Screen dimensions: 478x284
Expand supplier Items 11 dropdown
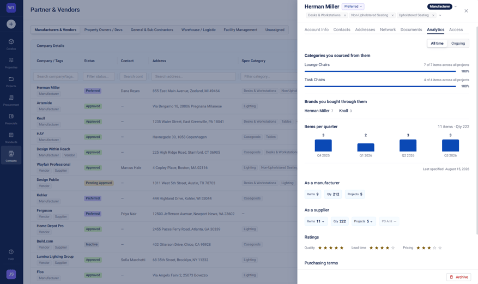click(316, 221)
